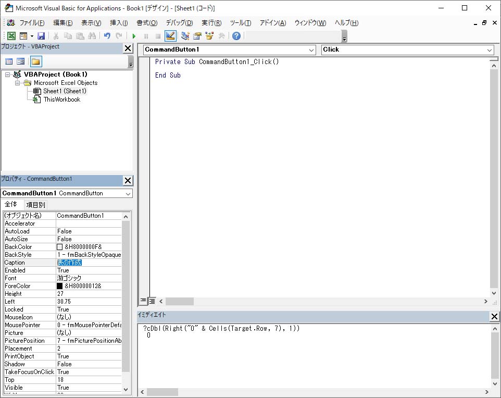This screenshot has height=398, width=501.
Task: Collapse the Microsoft Excel Objects folder
Action: point(17,83)
